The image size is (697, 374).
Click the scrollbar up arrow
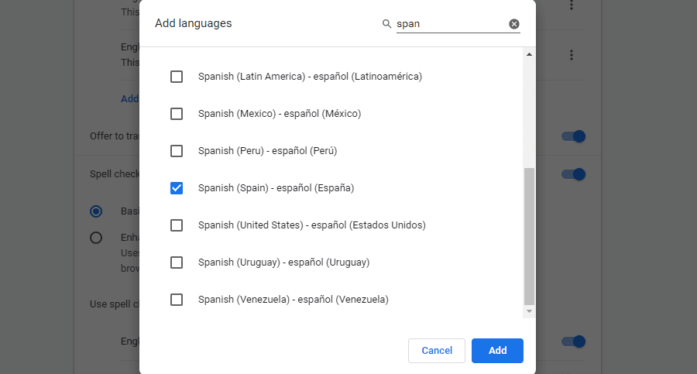pyautogui.click(x=530, y=55)
